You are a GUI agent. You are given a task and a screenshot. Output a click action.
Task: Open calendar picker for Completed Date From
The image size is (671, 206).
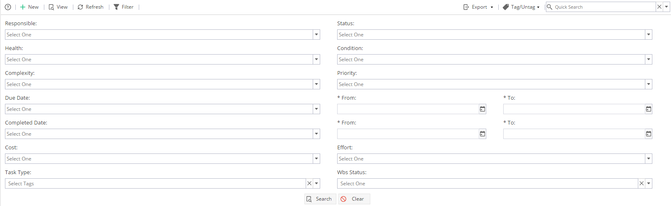pyautogui.click(x=483, y=134)
